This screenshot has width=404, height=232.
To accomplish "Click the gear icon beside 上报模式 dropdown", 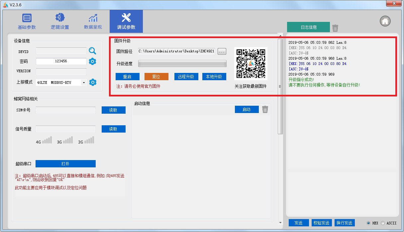I will click(93, 82).
